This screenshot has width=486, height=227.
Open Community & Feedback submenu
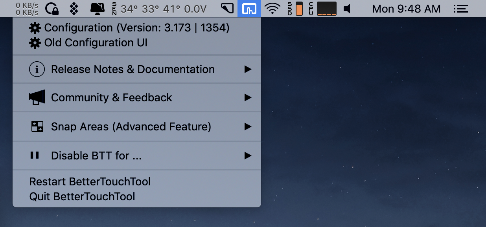pyautogui.click(x=111, y=98)
